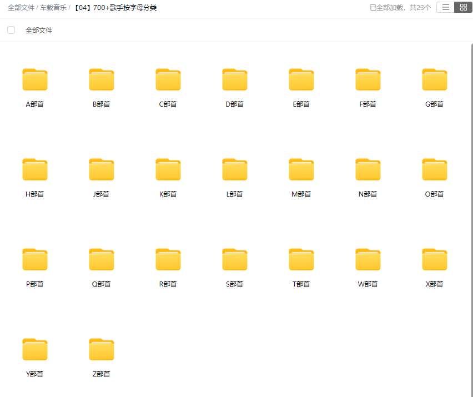
Task: Open the C部首 folder icon
Action: pyautogui.click(x=168, y=79)
